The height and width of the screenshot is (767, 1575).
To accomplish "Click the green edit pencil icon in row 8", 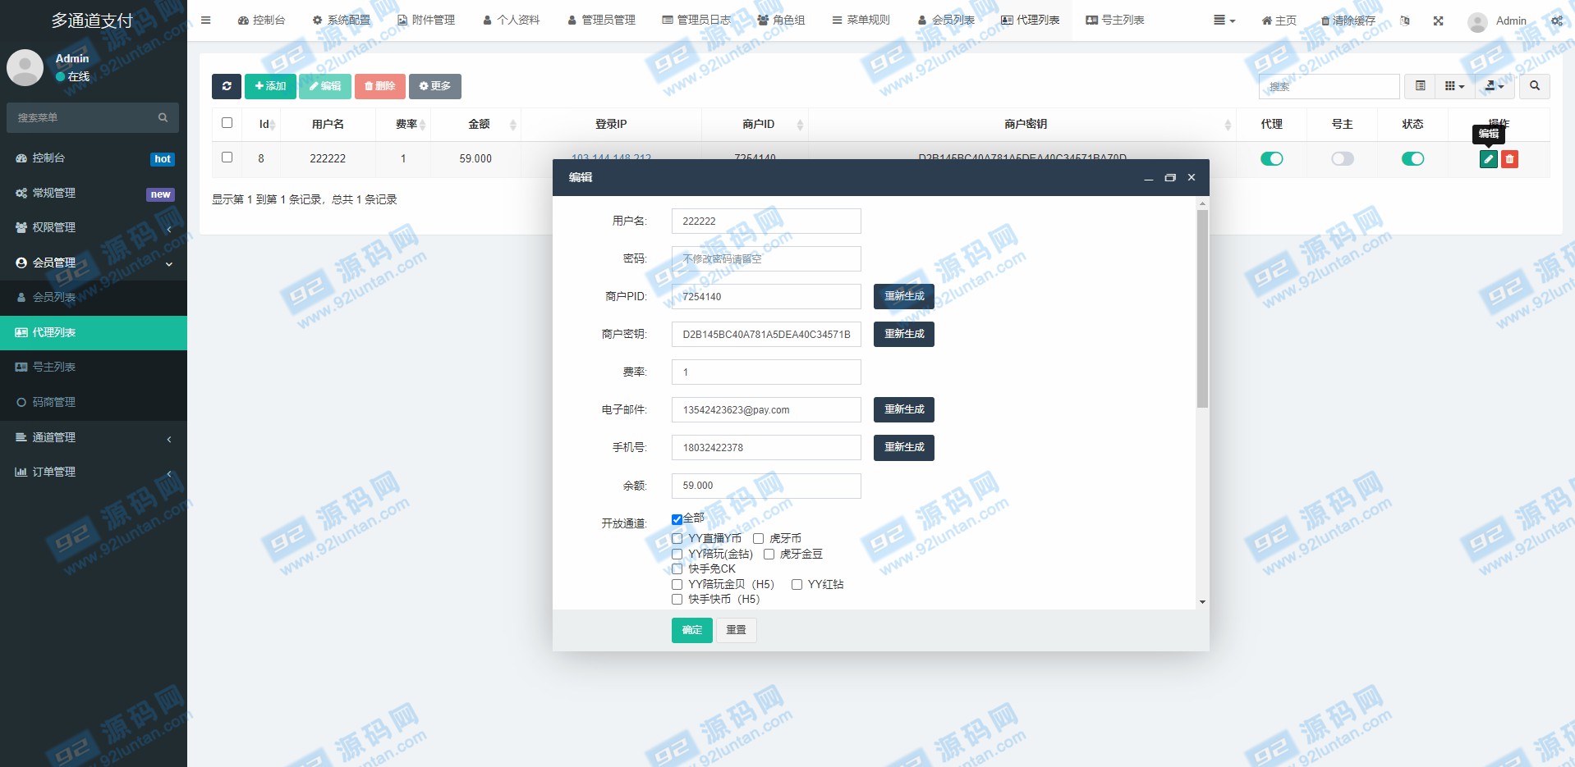I will coord(1488,159).
